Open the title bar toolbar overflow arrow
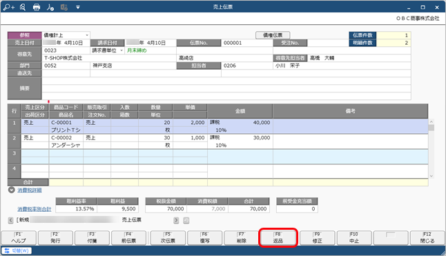446x256 pixels. (77, 8)
